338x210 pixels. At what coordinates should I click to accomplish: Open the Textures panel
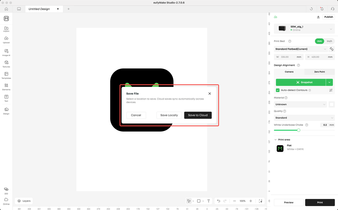click(6, 64)
